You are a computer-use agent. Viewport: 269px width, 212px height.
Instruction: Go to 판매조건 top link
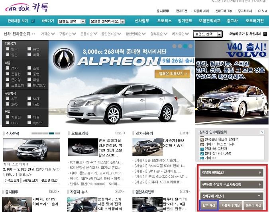[181, 11]
